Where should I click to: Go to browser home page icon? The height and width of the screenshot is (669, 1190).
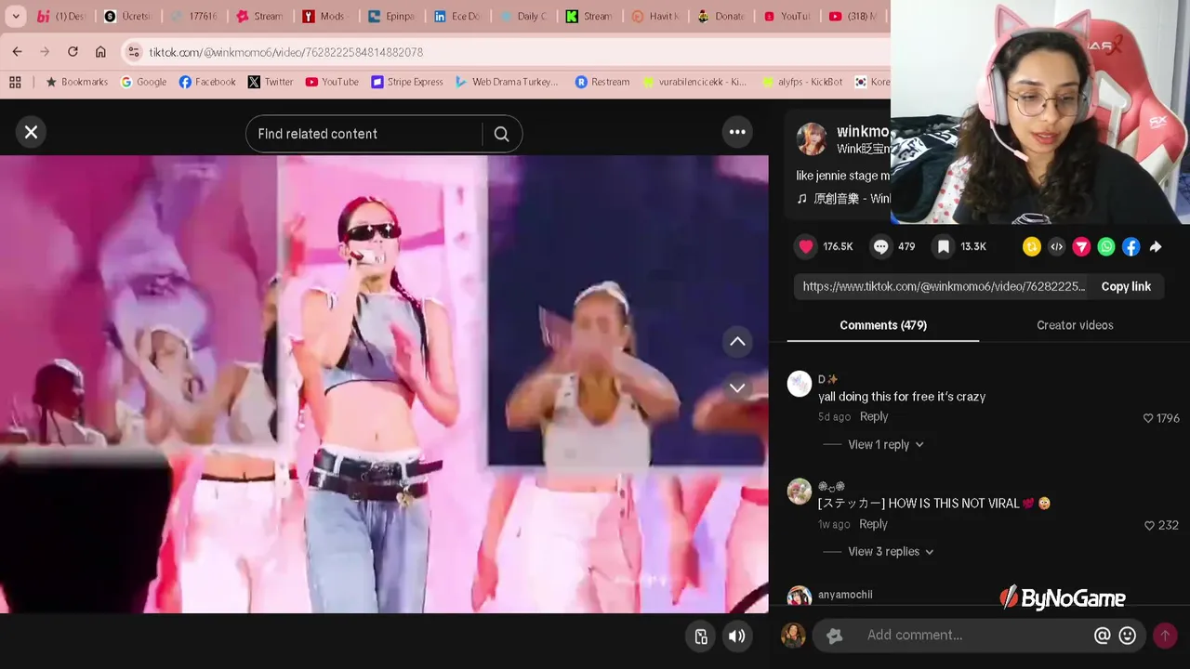(100, 52)
